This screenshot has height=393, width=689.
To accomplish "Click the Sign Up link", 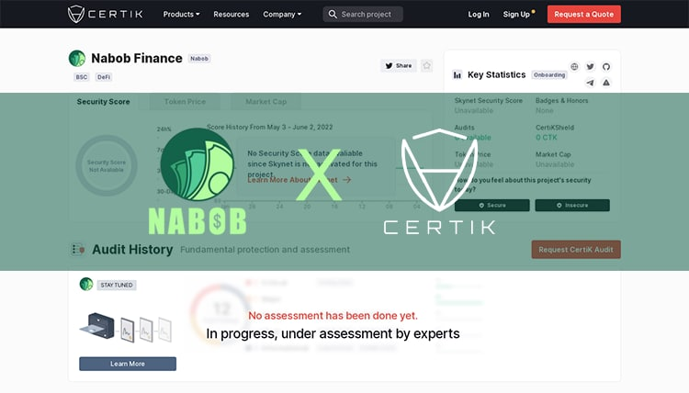I will [516, 14].
